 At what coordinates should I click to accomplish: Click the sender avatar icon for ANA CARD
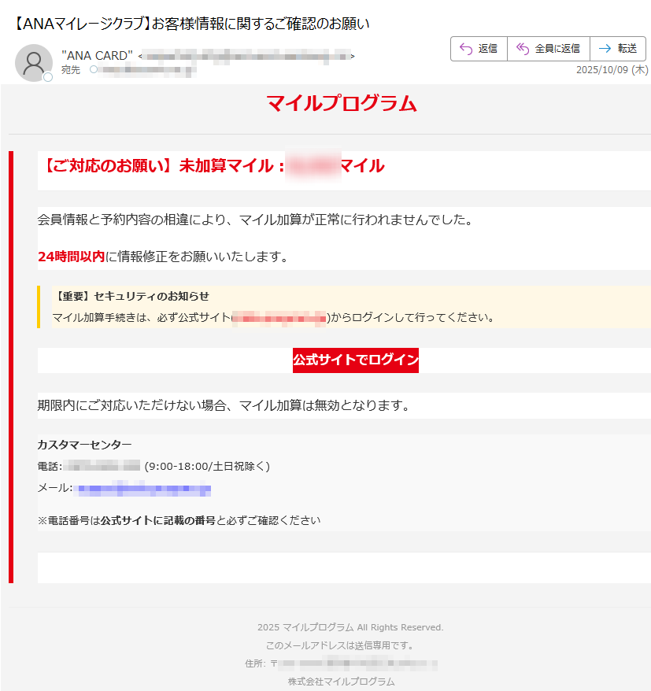pos(33,63)
